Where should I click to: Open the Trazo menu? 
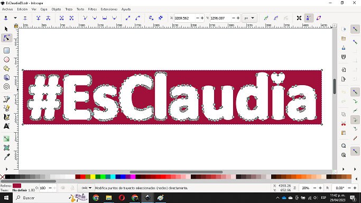[x=69, y=9]
